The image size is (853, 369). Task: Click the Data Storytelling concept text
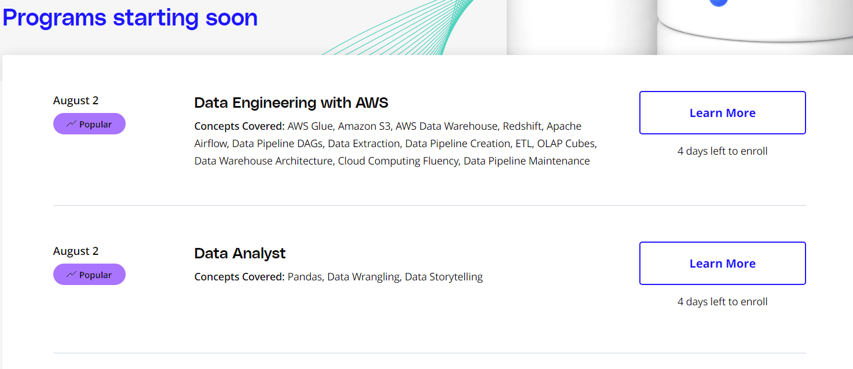coord(444,277)
